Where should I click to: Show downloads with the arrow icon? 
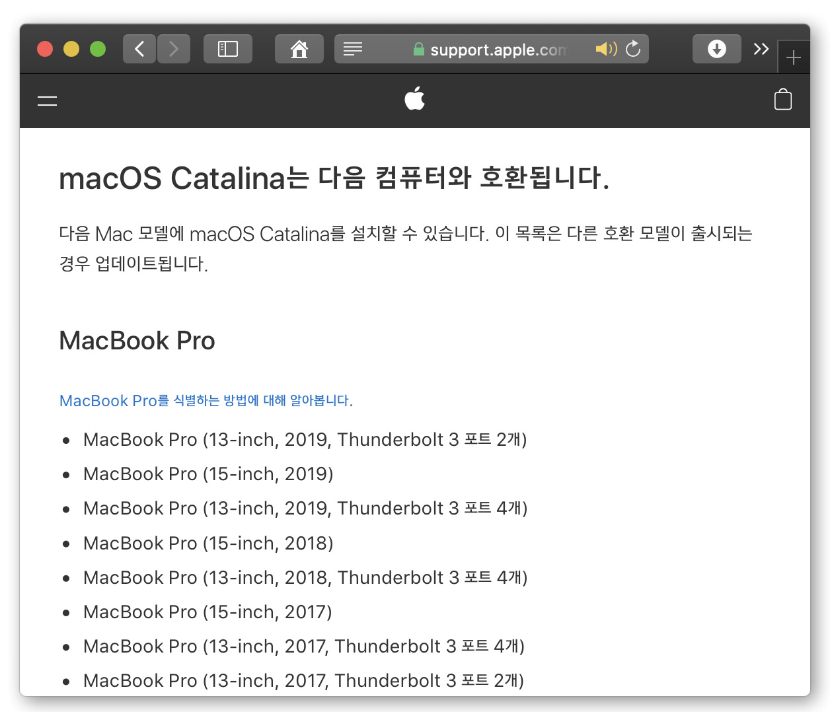point(717,49)
